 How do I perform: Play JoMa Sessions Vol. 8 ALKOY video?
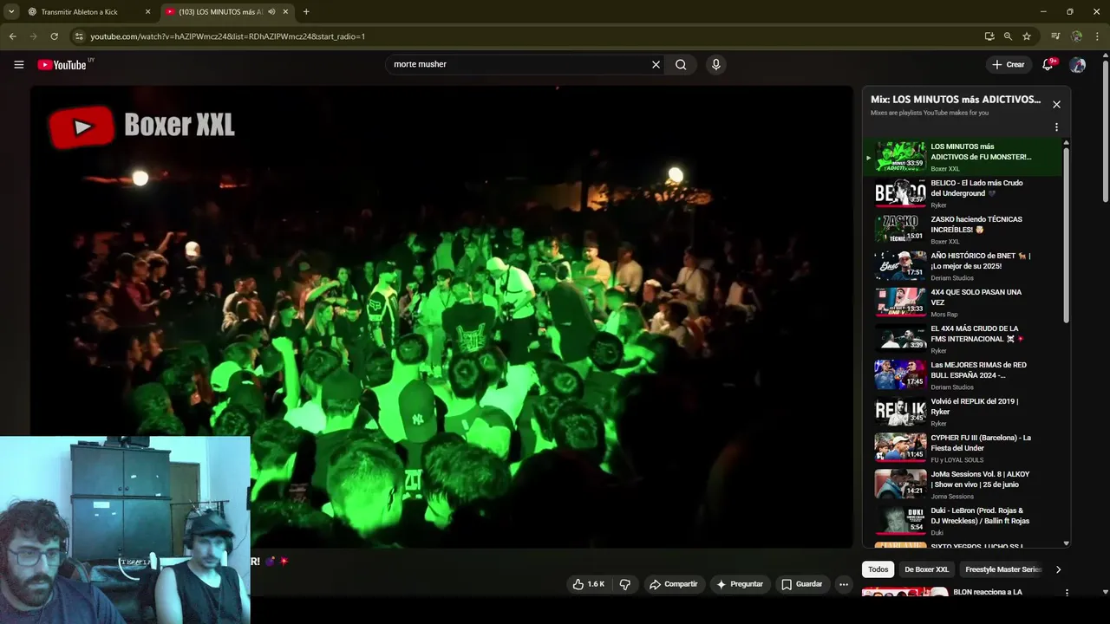(x=963, y=484)
